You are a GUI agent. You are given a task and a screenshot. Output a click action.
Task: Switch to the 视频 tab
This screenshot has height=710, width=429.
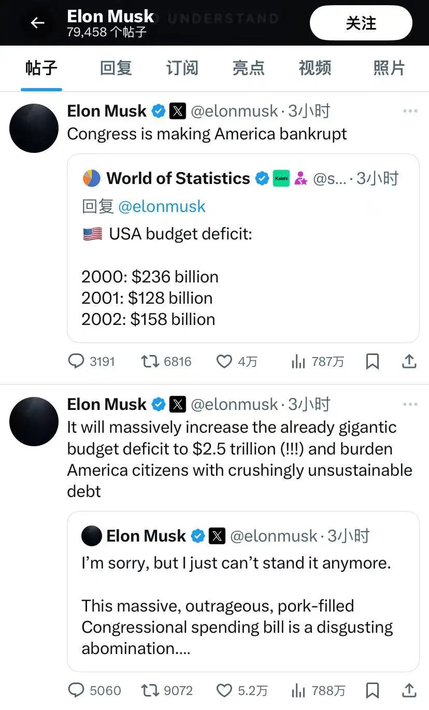[315, 68]
